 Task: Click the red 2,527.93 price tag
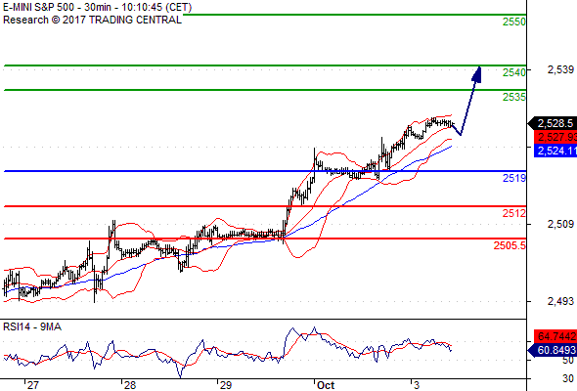tap(555, 137)
